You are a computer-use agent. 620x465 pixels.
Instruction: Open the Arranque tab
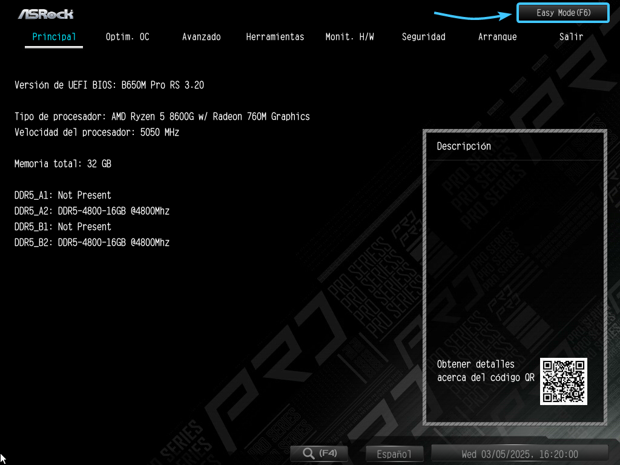pos(498,37)
